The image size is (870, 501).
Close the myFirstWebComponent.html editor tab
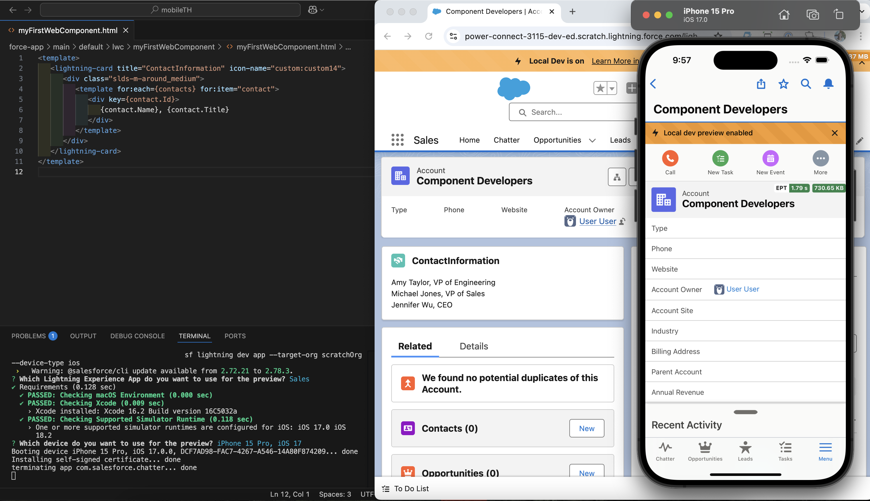126,30
